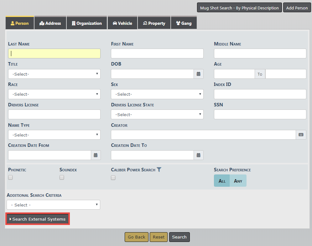Image resolution: width=312 pixels, height=246 pixels.
Task: Click the Caliber Power Search filter icon
Action: tap(159, 170)
